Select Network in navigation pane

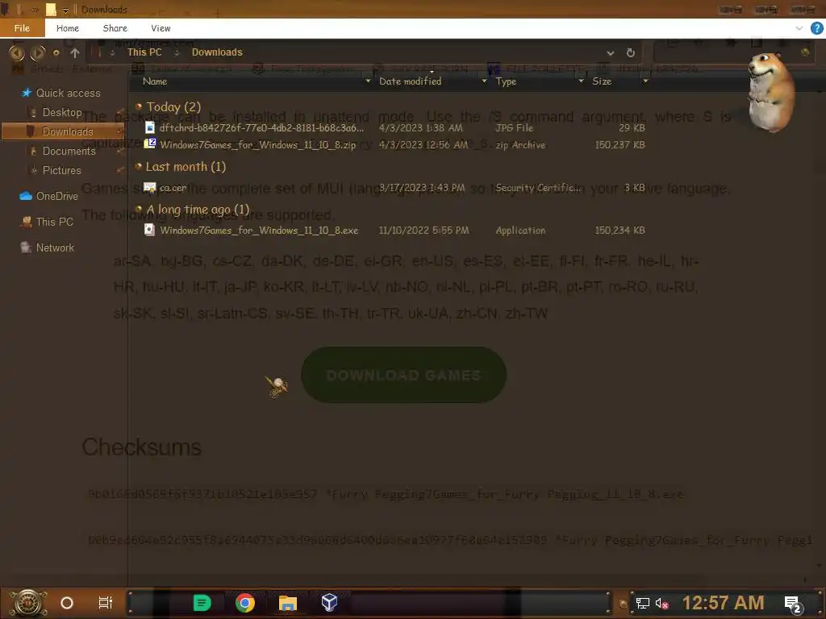[55, 247]
